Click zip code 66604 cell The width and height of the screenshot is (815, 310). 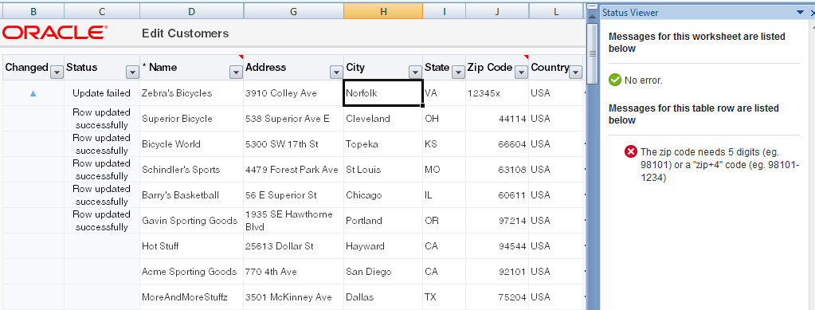tap(497, 144)
